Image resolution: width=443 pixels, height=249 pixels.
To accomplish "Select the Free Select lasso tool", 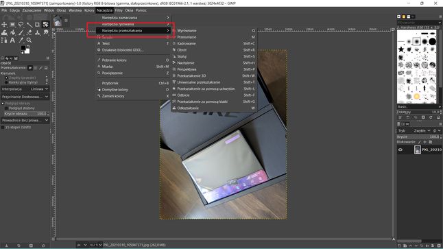I will pos(21,25).
